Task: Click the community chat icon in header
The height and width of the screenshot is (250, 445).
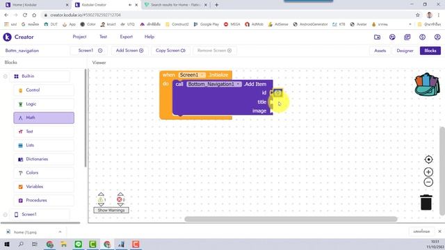Action: point(392,37)
